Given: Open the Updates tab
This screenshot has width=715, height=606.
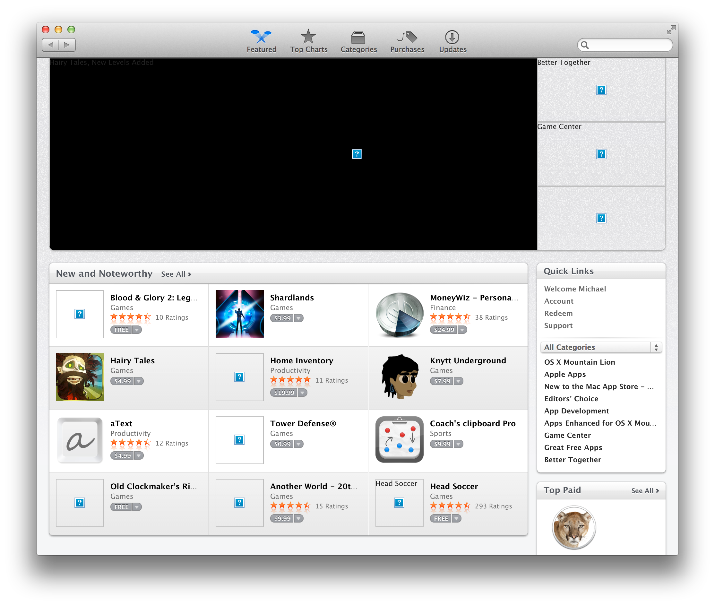Looking at the screenshot, I should 452,41.
